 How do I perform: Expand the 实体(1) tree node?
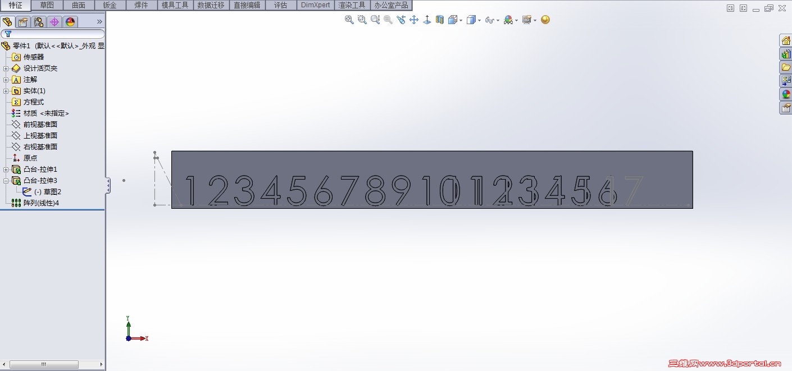click(x=6, y=91)
